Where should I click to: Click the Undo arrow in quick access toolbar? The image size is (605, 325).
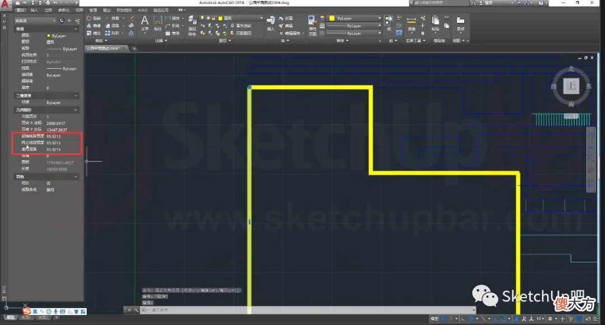(x=55, y=3)
